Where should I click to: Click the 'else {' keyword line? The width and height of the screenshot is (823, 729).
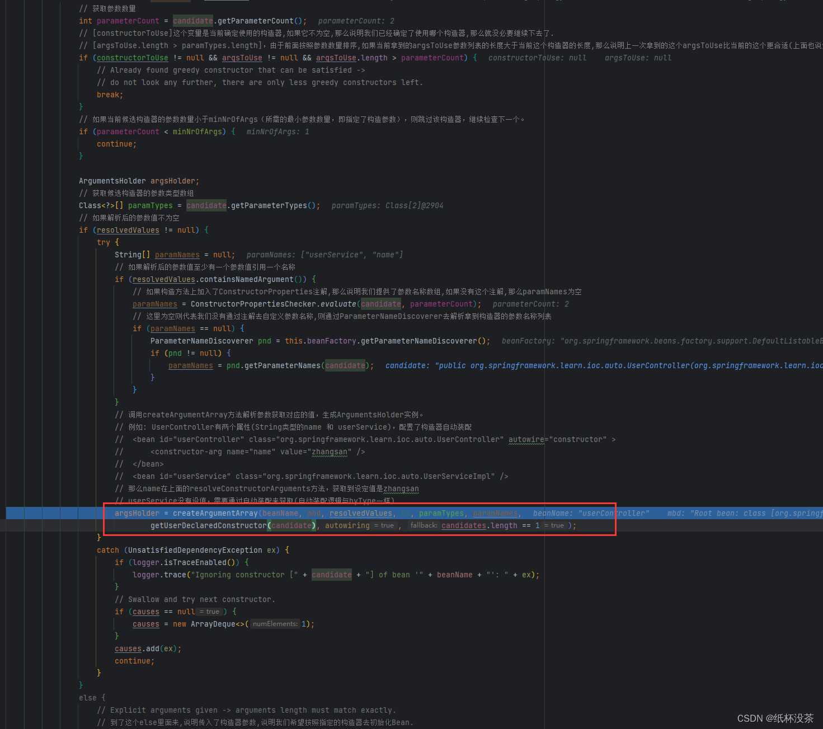[92, 698]
